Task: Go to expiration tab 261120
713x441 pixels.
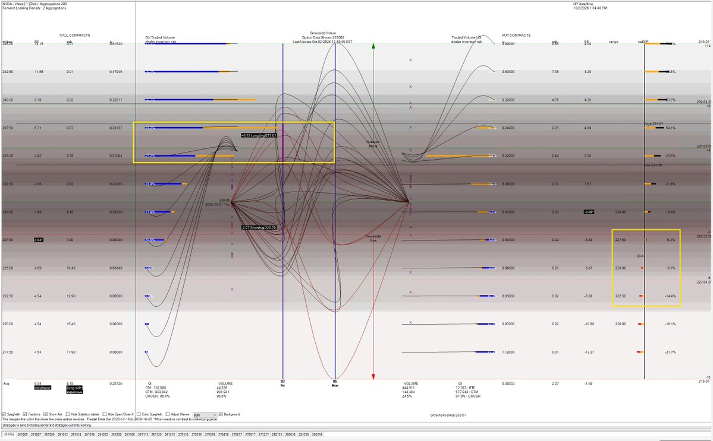Action: click(x=156, y=434)
